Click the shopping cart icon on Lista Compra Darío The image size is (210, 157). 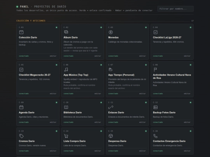coord(66,136)
